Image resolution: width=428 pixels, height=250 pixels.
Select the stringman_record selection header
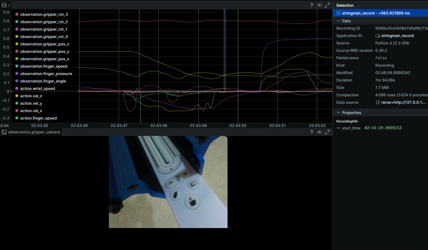coord(380,13)
